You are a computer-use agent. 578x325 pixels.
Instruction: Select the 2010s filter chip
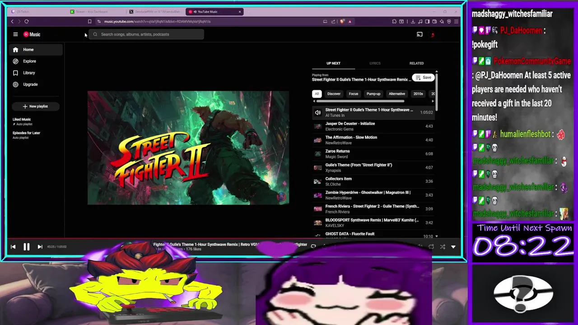418,94
